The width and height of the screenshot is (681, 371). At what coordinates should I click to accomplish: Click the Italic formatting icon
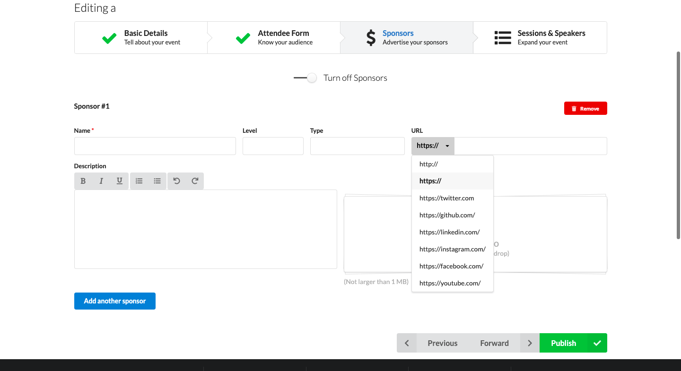pyautogui.click(x=101, y=181)
